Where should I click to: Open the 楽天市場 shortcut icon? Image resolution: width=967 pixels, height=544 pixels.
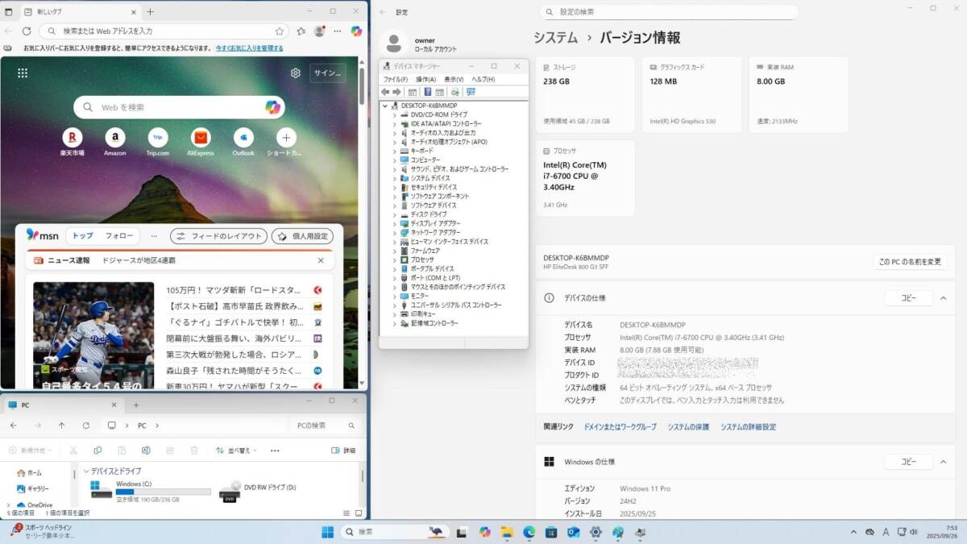(x=72, y=137)
